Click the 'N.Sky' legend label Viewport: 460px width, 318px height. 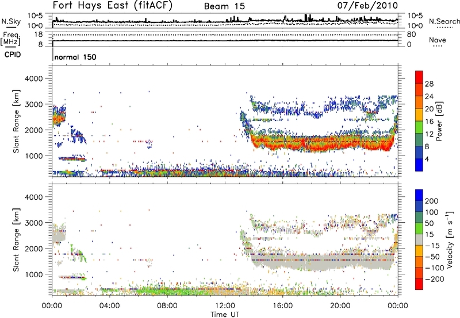point(11,21)
